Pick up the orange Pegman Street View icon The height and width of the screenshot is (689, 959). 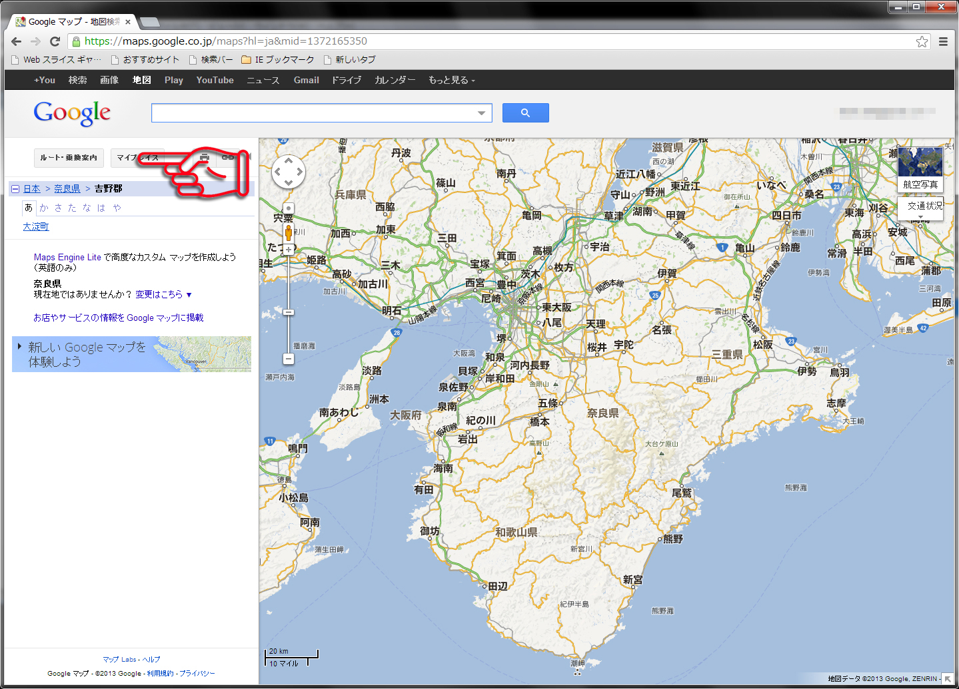(x=289, y=232)
